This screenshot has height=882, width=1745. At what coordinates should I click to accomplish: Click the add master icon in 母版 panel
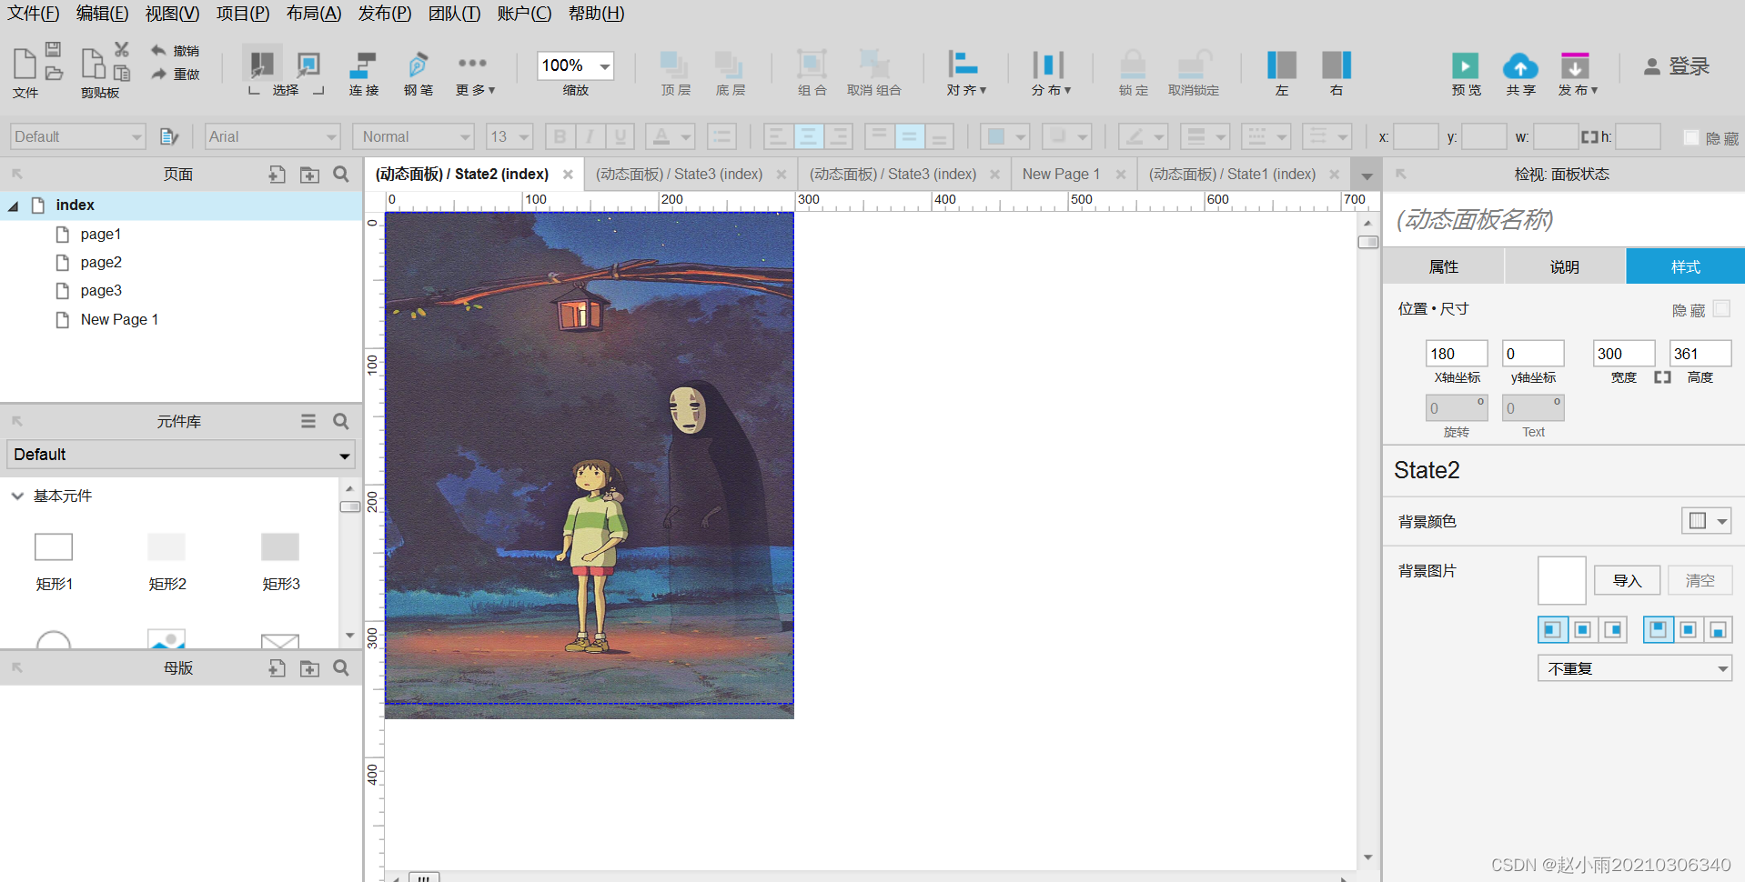pyautogui.click(x=277, y=668)
